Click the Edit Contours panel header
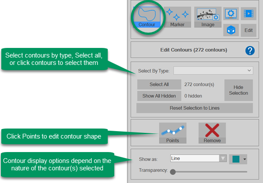263x183 pixels. (195, 50)
